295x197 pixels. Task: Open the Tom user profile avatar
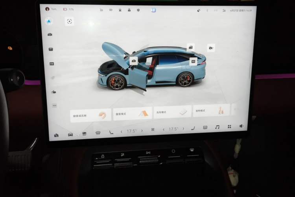pos(47,9)
